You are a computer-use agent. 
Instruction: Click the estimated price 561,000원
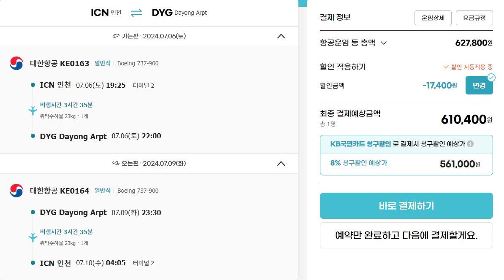pyautogui.click(x=460, y=164)
